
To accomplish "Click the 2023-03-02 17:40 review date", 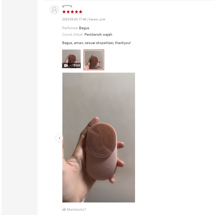I will [x=74, y=19].
